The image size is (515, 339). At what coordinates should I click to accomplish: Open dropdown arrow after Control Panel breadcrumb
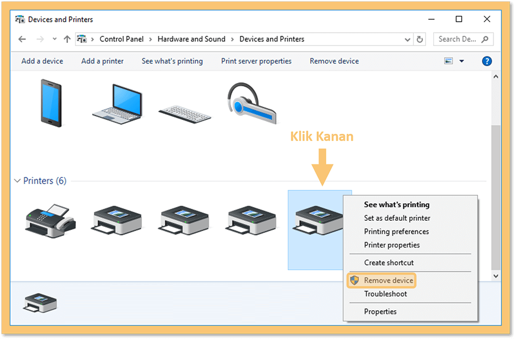point(150,40)
